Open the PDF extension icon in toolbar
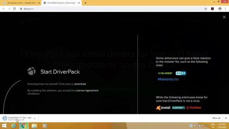Image resolution: width=229 pixels, height=129 pixels. pos(212,9)
